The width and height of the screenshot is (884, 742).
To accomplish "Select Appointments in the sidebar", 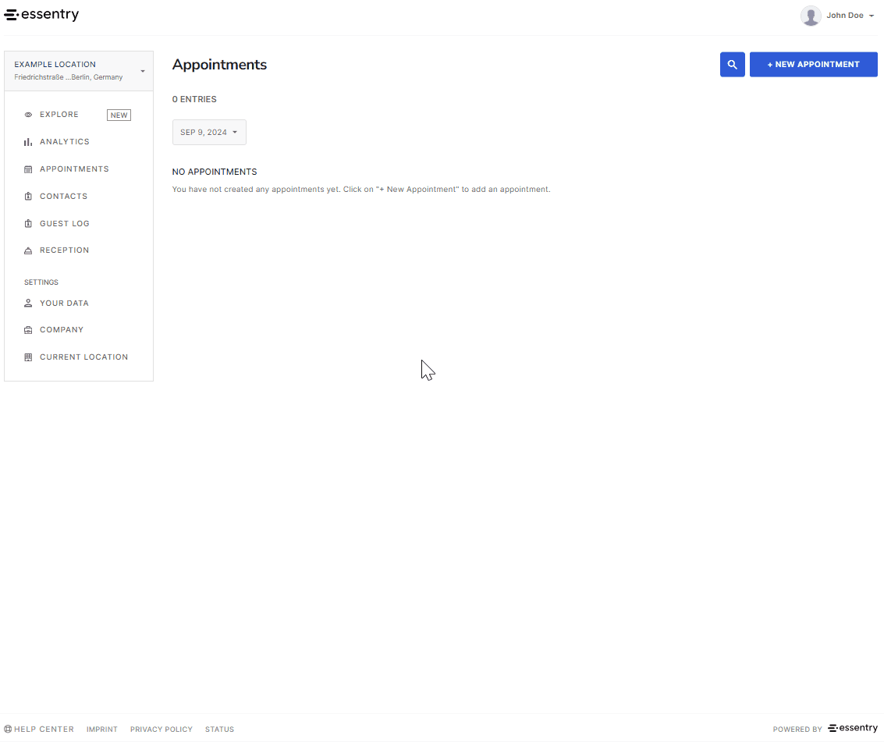I will (74, 169).
